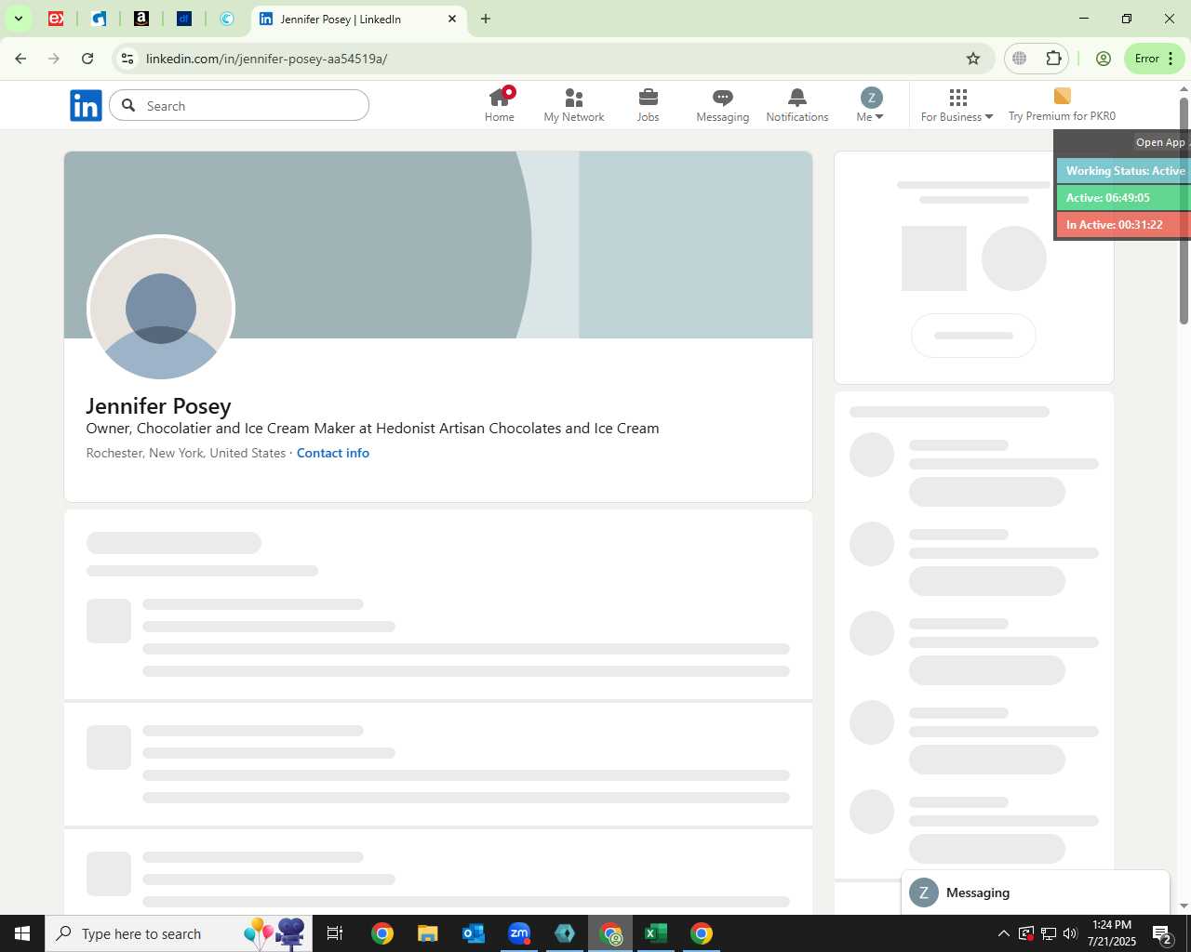Switch to the Amazon pinned tab

pyautogui.click(x=141, y=19)
